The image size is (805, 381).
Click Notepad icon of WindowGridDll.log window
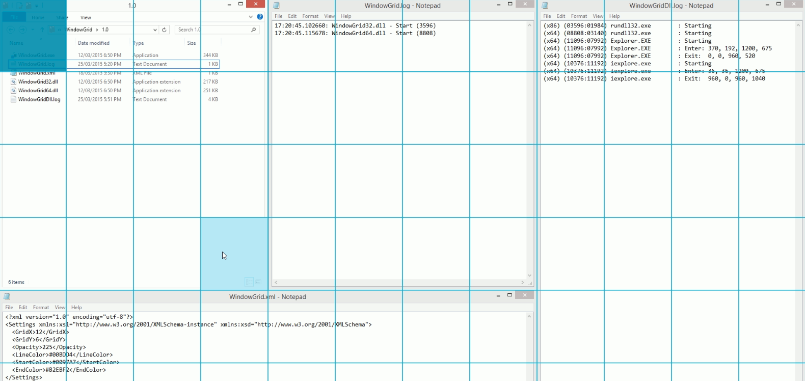[x=545, y=6]
